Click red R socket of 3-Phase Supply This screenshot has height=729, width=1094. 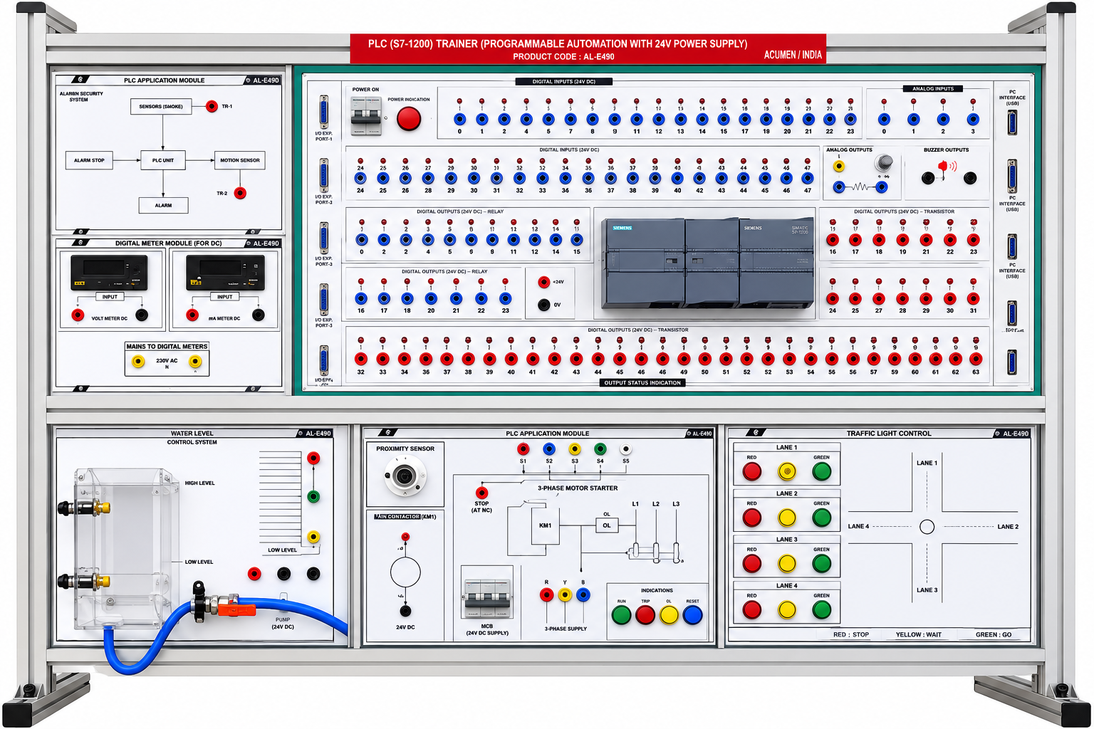(546, 594)
